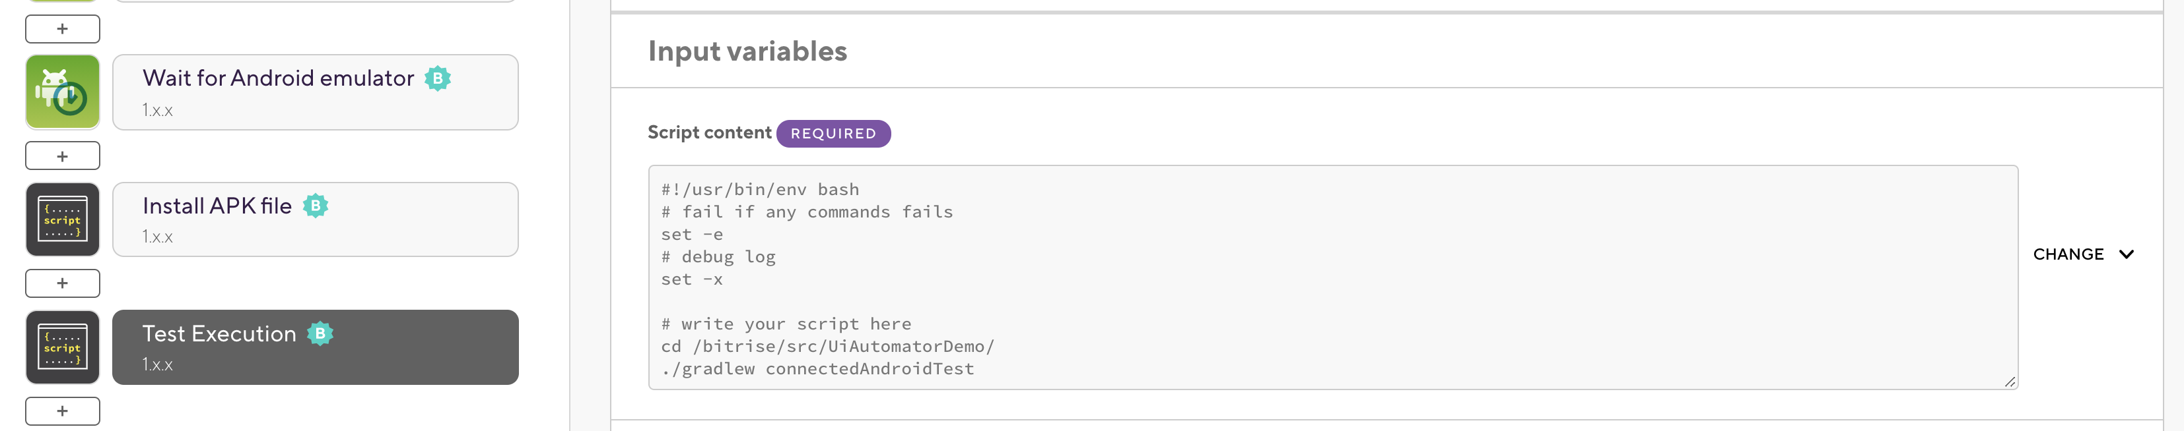Click the Wait for Android emulator step icon
Viewport: 2184px width, 431px height.
click(63, 92)
